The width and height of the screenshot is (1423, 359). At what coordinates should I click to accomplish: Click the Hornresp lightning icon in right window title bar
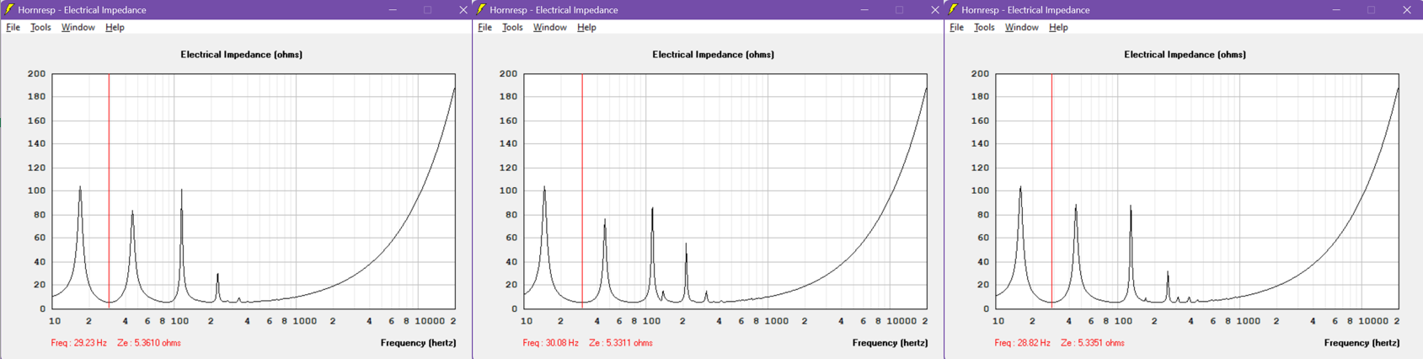pyautogui.click(x=953, y=9)
